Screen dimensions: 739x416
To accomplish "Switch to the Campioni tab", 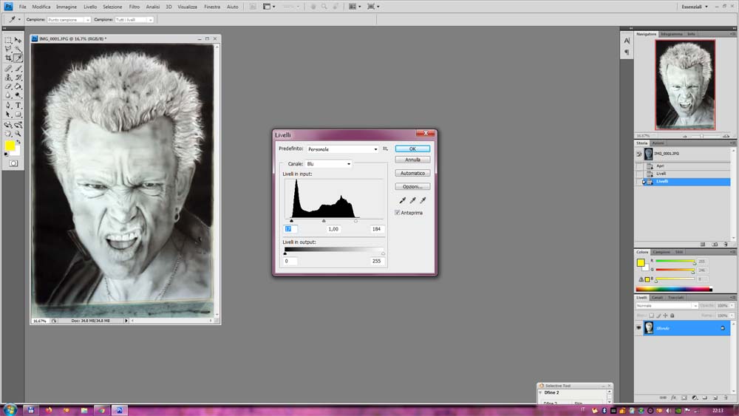I will pos(661,252).
